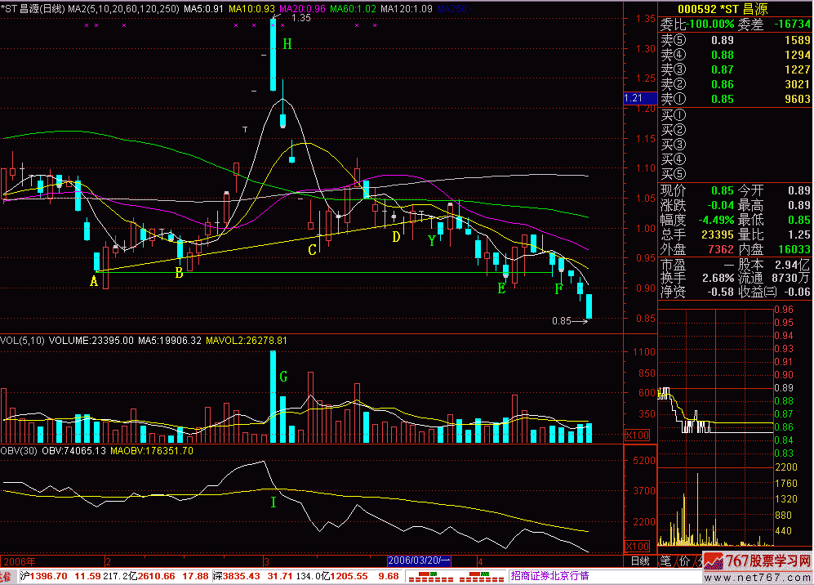The width and height of the screenshot is (814, 585).
Task: Click the green letter Y chart marker
Action: 431,241
